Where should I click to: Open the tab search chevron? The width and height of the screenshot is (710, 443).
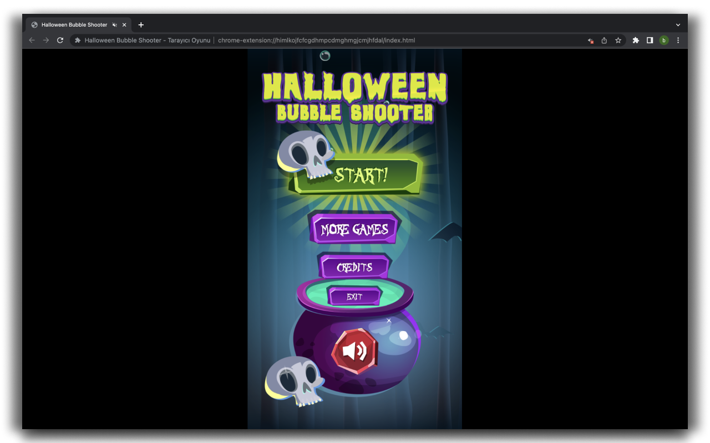tap(678, 24)
